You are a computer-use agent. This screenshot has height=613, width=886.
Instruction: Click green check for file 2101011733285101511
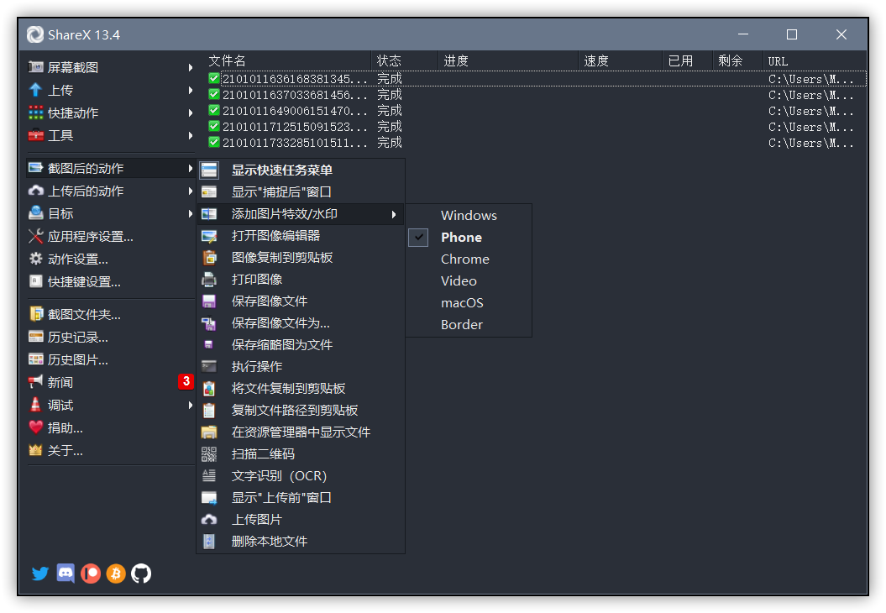coord(213,142)
